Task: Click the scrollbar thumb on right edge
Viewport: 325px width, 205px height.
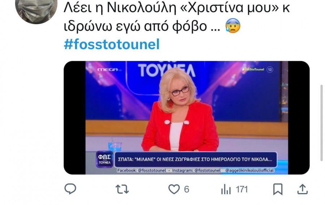Action: 321,123
